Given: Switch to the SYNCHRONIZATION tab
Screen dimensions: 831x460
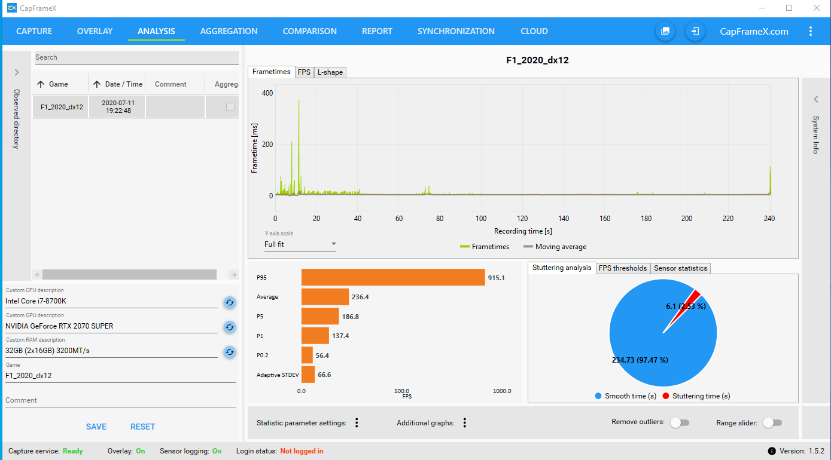Looking at the screenshot, I should 456,31.
